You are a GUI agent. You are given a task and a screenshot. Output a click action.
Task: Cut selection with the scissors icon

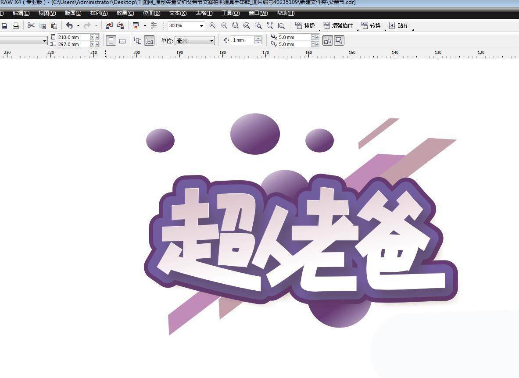(x=31, y=26)
